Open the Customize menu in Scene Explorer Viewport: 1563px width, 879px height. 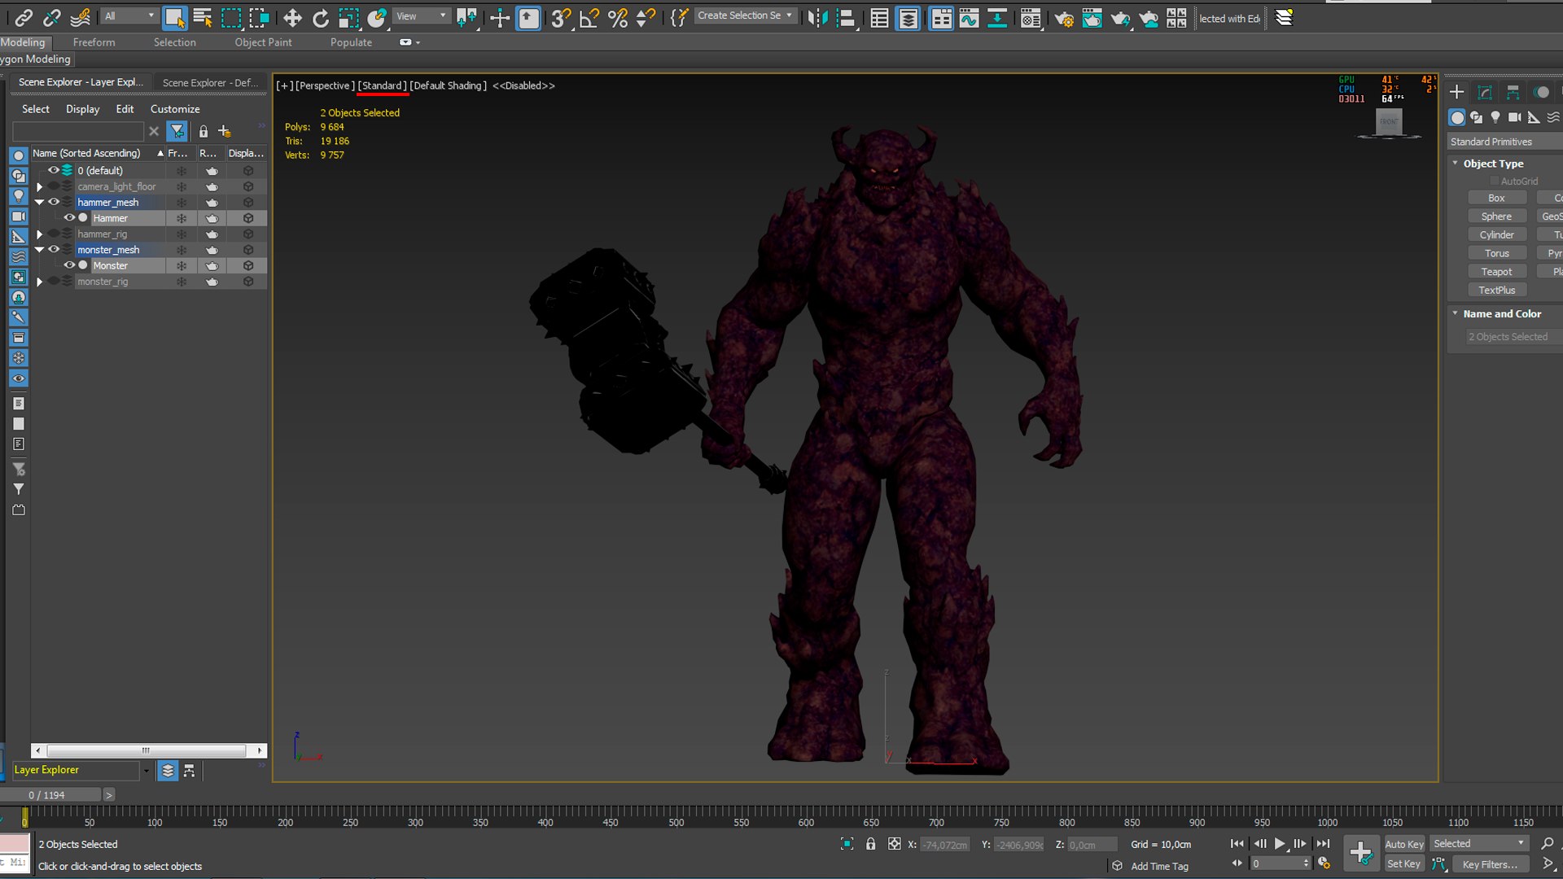pos(175,109)
